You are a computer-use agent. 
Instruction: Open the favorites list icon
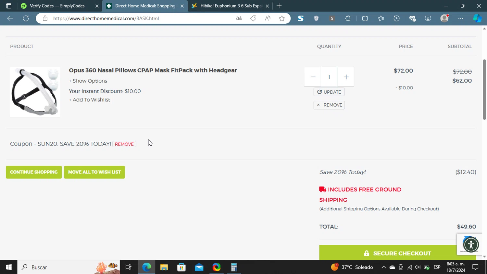[x=381, y=19]
